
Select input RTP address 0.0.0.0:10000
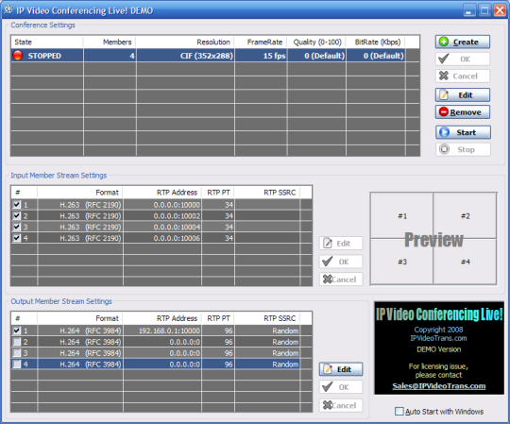(162, 205)
